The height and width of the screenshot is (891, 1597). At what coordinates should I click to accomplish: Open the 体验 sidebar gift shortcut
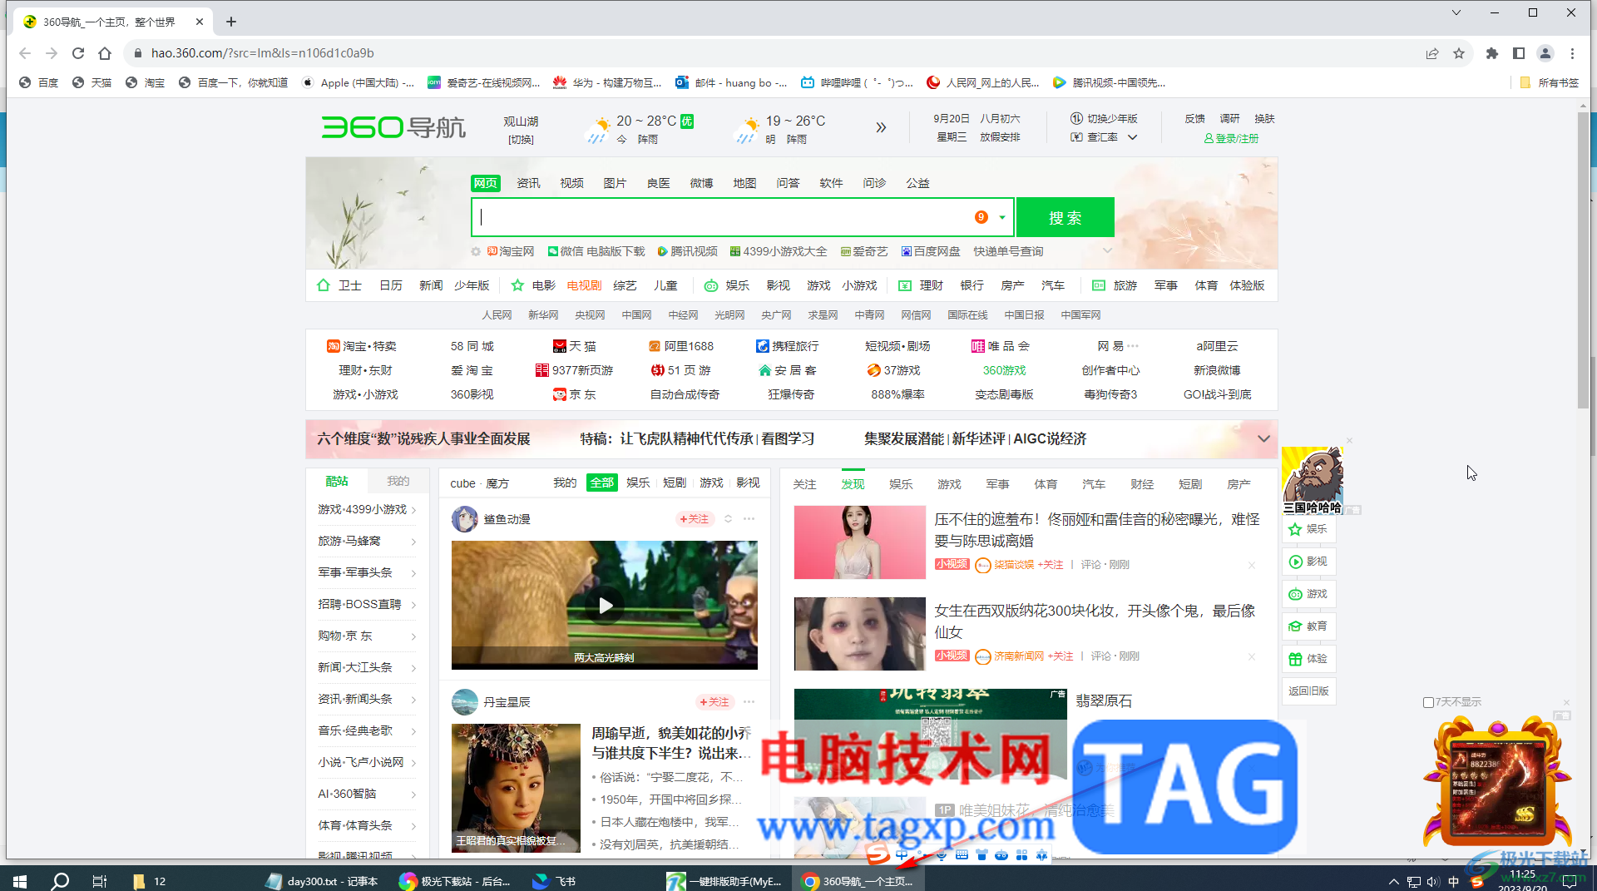pos(1309,659)
